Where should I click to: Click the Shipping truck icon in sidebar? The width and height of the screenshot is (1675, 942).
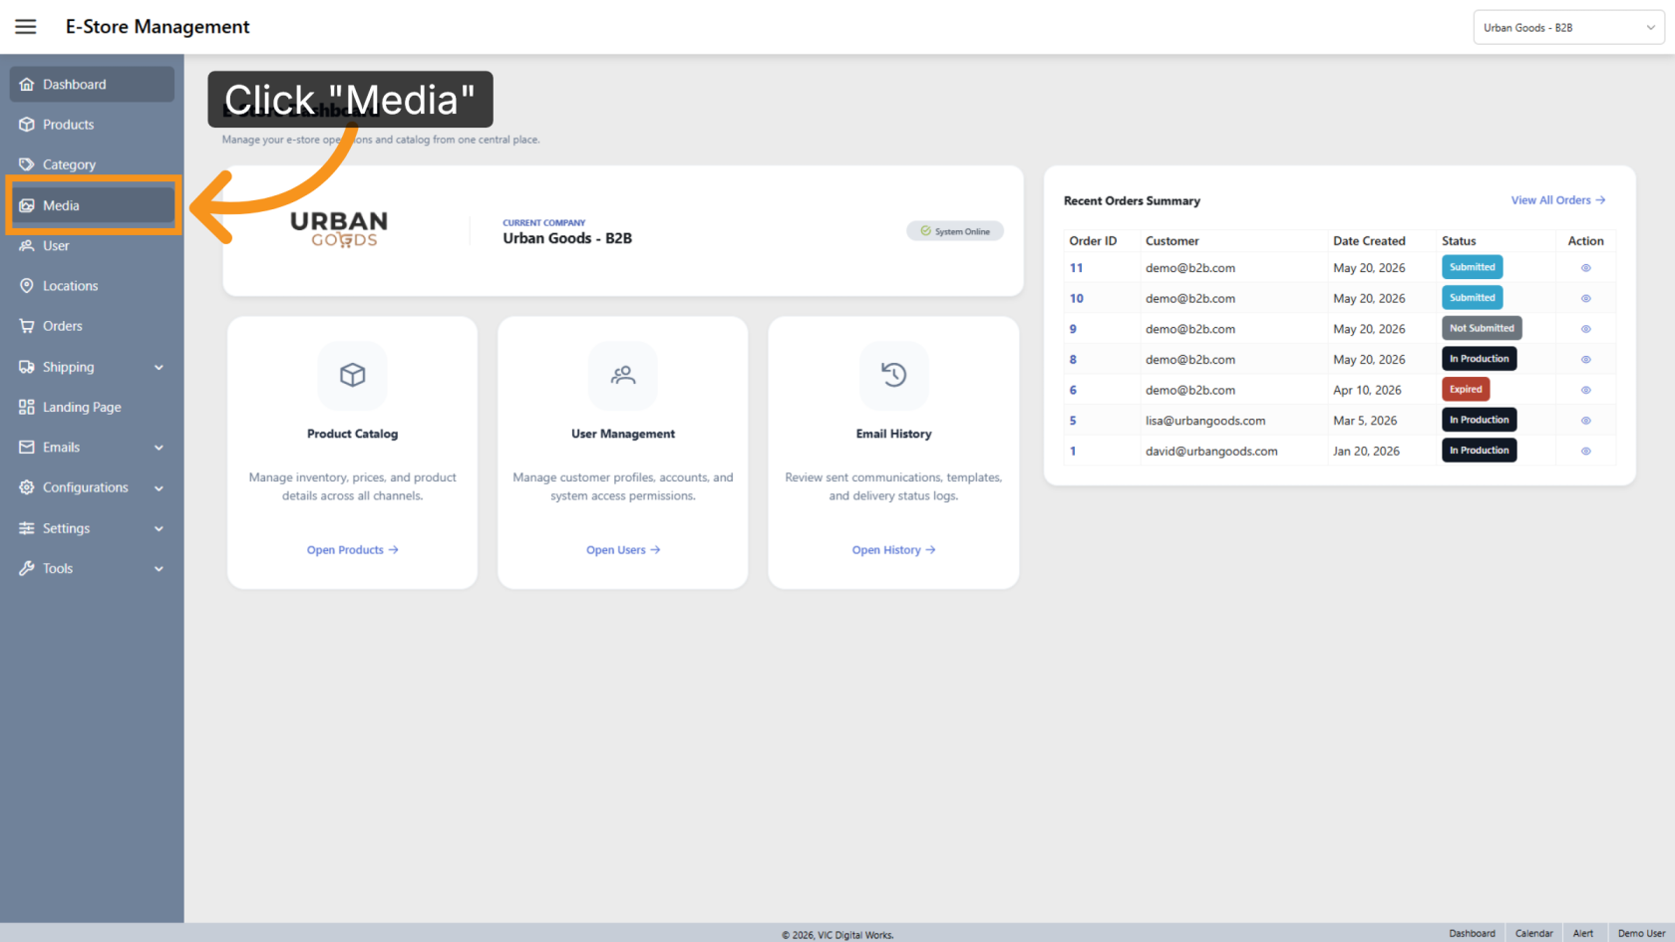pos(27,367)
